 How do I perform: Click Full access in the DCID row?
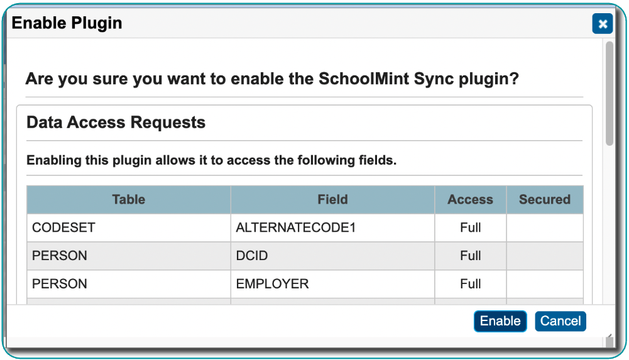coord(470,256)
